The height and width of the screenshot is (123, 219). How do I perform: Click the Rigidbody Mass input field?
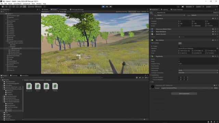tap(198, 59)
